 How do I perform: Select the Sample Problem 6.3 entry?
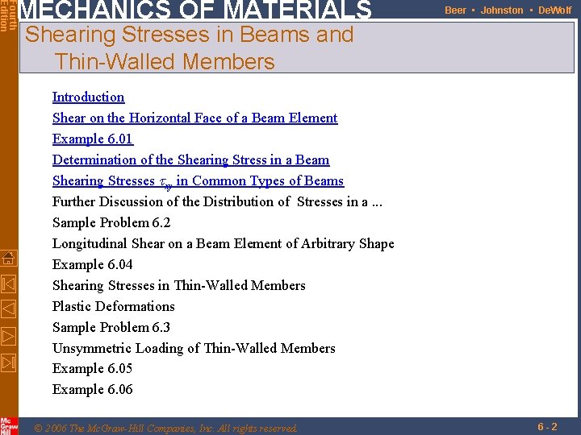click(111, 327)
